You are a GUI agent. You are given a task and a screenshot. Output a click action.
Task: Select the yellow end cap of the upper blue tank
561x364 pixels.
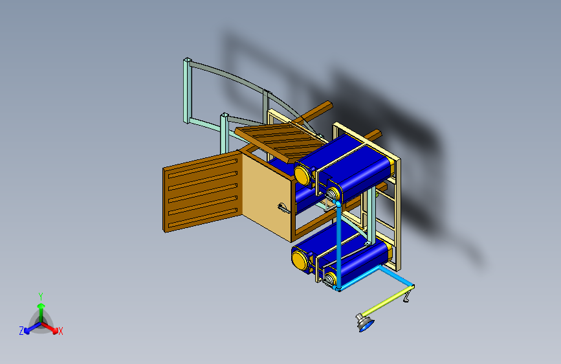303,176
